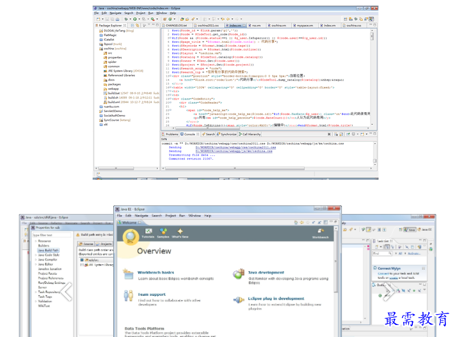Click the oschina project in Package Explorer
The width and height of the screenshot is (454, 337).
(x=113, y=49)
